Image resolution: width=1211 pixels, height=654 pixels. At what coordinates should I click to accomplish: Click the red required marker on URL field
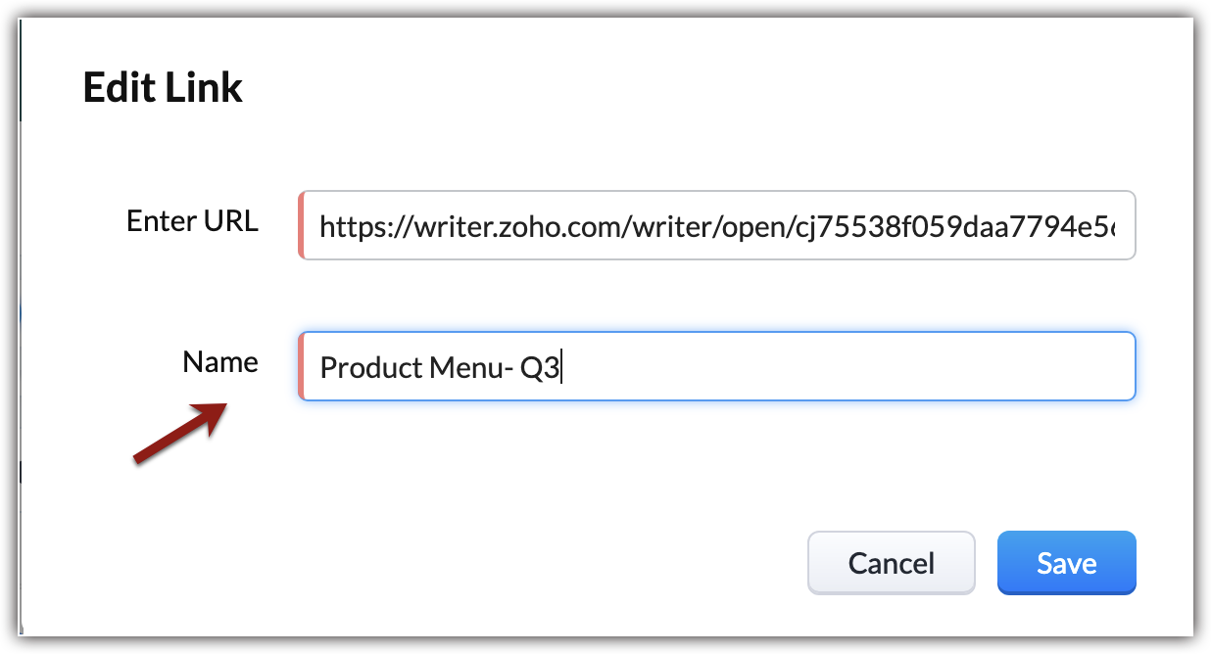pyautogui.click(x=302, y=225)
